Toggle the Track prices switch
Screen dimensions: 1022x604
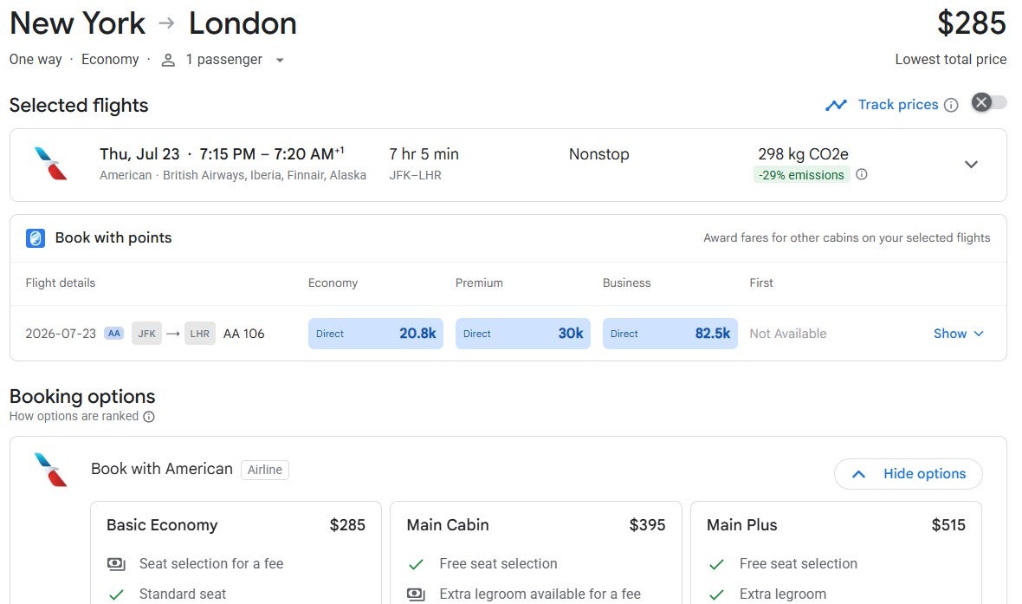click(x=989, y=102)
